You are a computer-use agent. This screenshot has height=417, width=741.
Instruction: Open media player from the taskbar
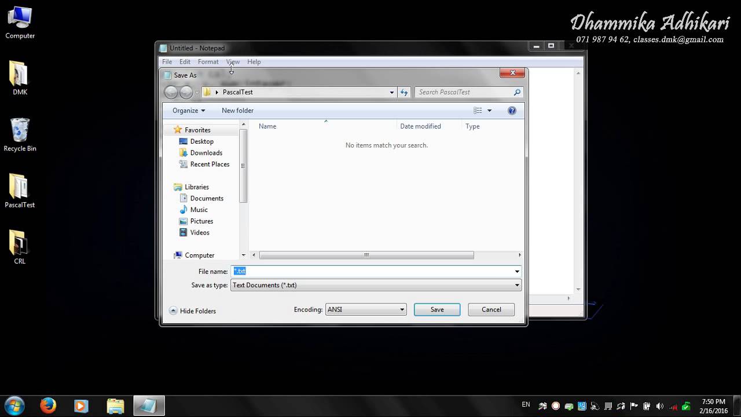point(82,405)
